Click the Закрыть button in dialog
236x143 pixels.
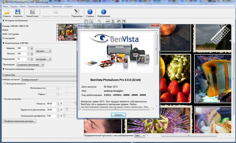(119, 115)
